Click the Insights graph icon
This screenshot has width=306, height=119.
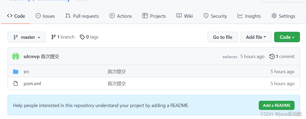240,16
